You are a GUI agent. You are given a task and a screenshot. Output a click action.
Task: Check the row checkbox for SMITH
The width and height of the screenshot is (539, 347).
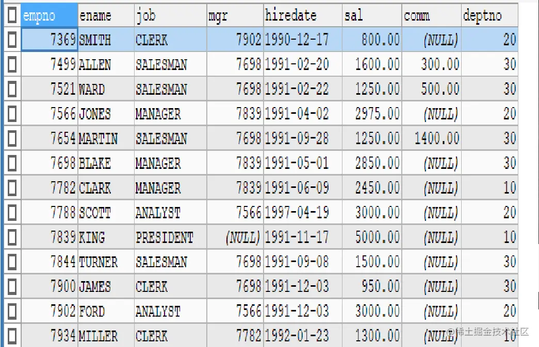coord(12,40)
